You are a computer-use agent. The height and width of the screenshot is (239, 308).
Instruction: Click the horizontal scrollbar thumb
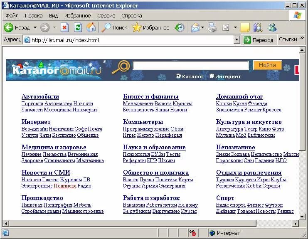point(133,224)
